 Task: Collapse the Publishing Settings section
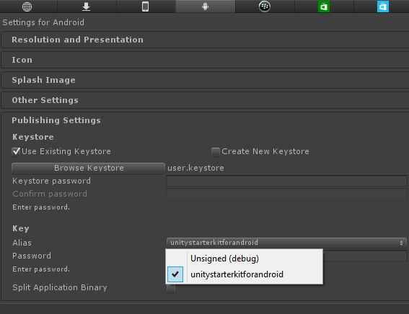pos(56,120)
